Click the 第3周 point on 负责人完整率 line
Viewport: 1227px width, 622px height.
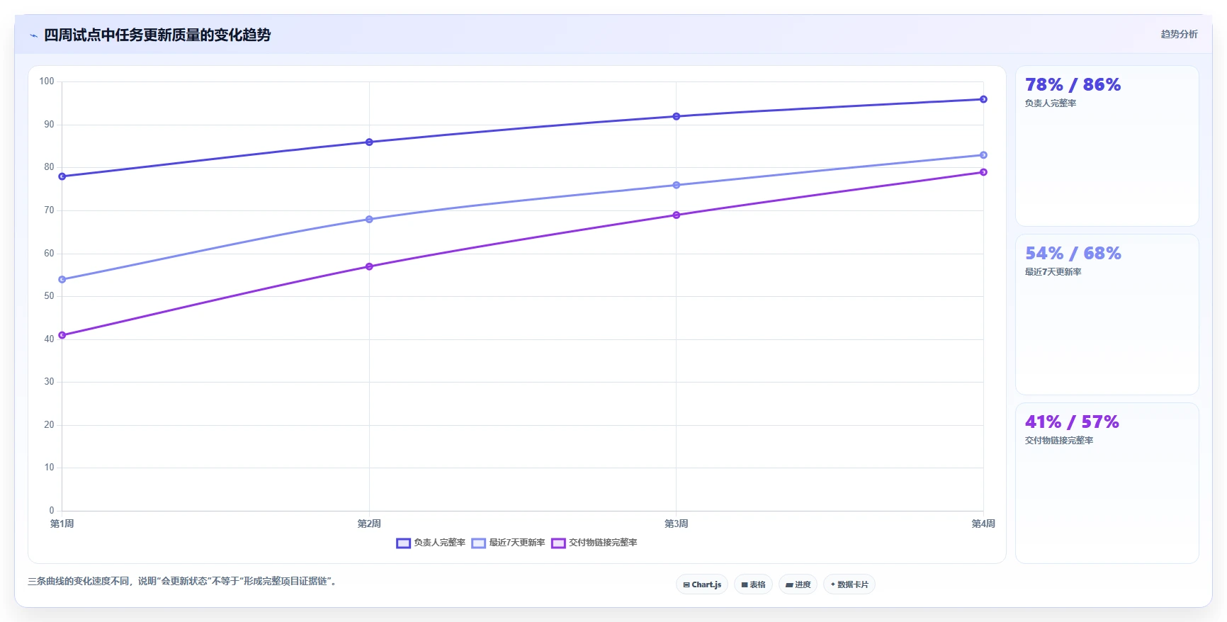click(x=676, y=116)
